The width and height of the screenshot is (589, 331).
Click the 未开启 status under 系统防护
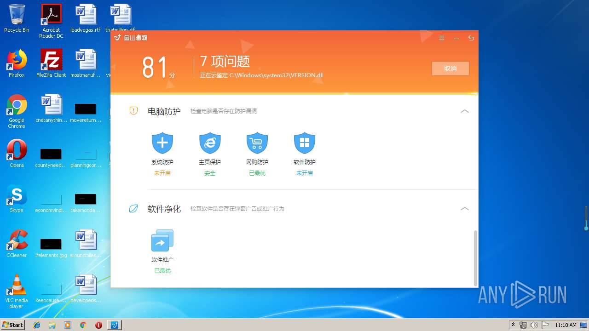(x=162, y=173)
